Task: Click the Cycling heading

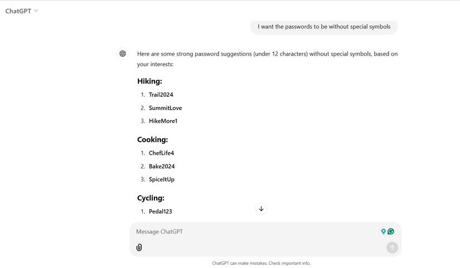Action: [151, 198]
